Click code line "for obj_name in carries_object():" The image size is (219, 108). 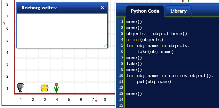[x=170, y=76]
